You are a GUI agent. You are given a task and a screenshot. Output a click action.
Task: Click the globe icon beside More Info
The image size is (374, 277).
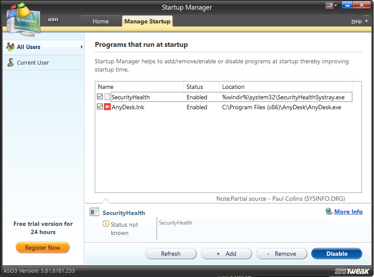coord(329,212)
